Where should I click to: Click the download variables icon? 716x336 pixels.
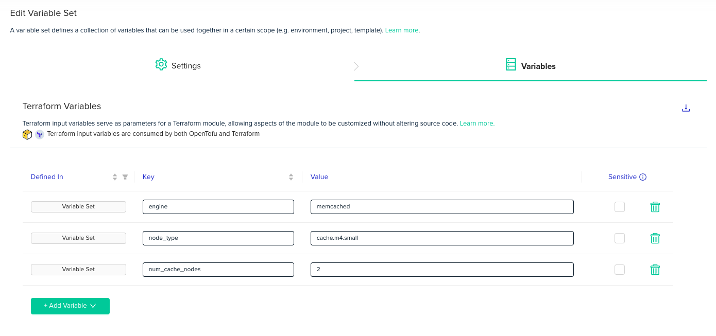pos(686,108)
